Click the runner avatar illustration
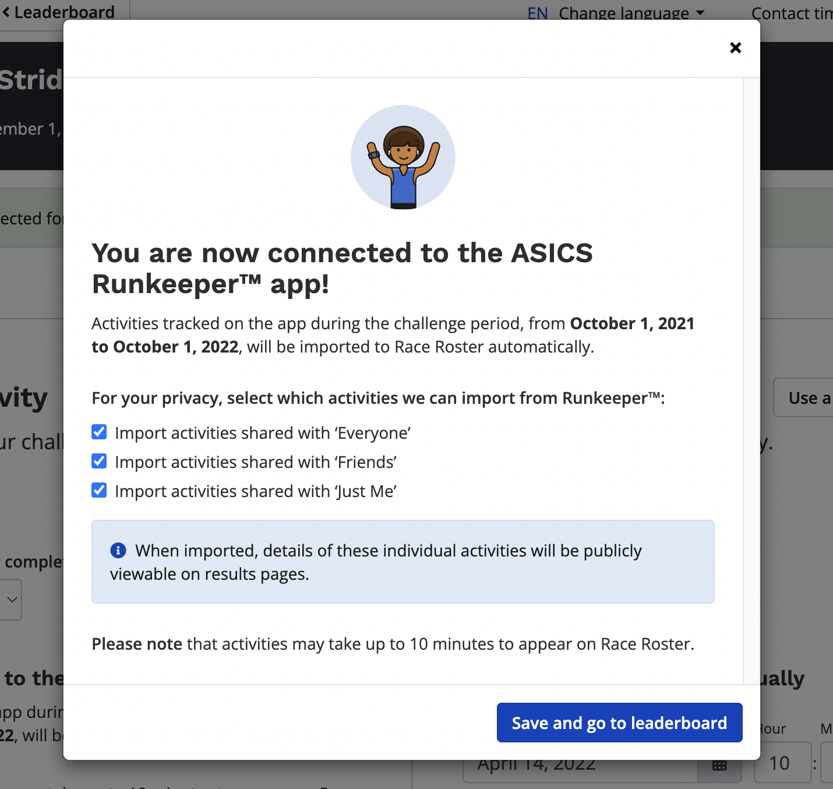 click(403, 157)
